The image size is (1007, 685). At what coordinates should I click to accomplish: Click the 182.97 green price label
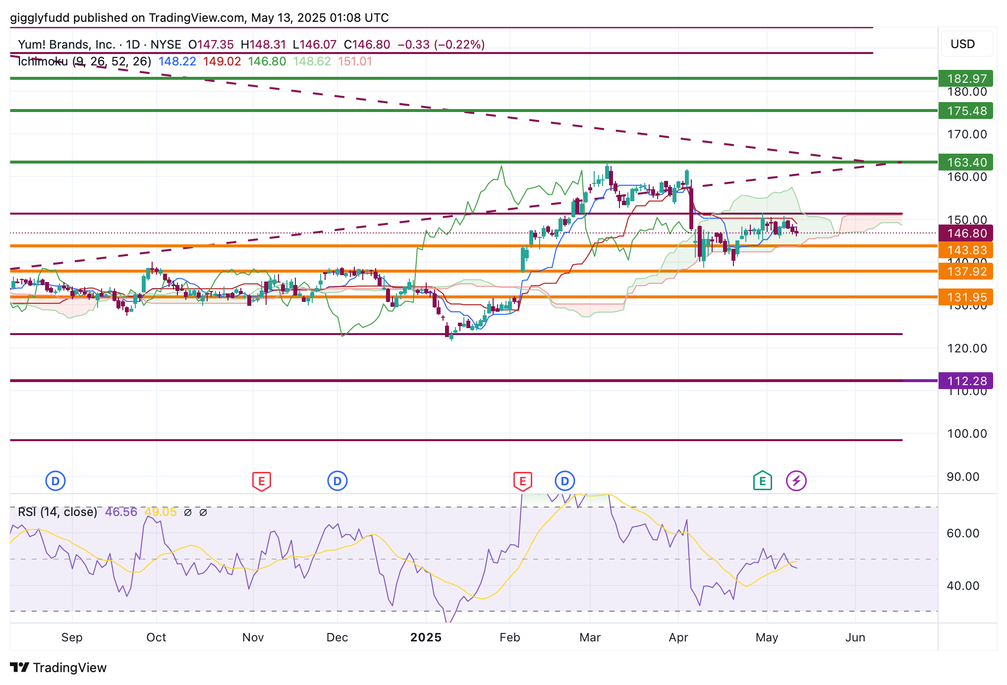966,78
